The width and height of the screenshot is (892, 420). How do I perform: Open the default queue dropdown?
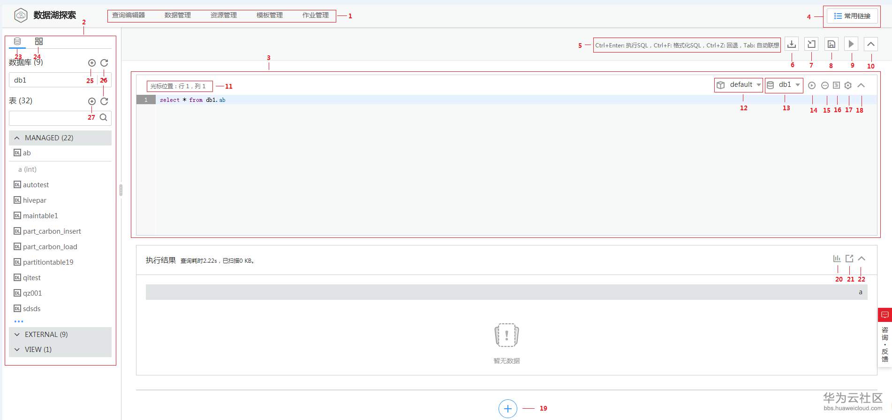click(x=738, y=85)
